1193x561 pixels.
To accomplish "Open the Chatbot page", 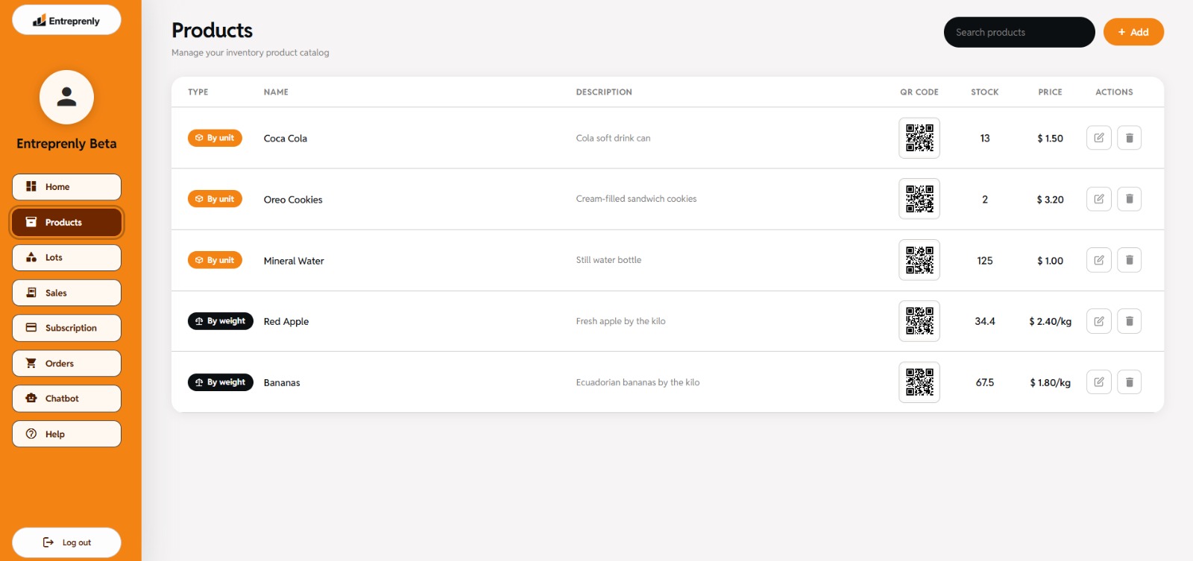I will [66, 399].
